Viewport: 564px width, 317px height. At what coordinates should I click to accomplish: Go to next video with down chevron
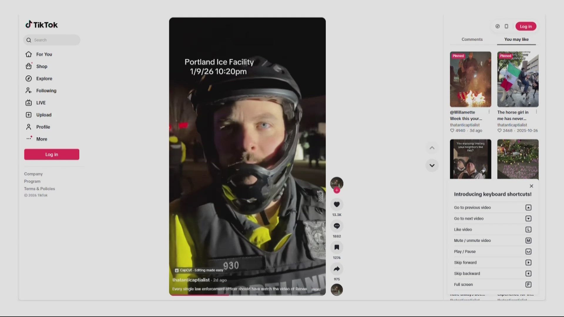point(432,165)
